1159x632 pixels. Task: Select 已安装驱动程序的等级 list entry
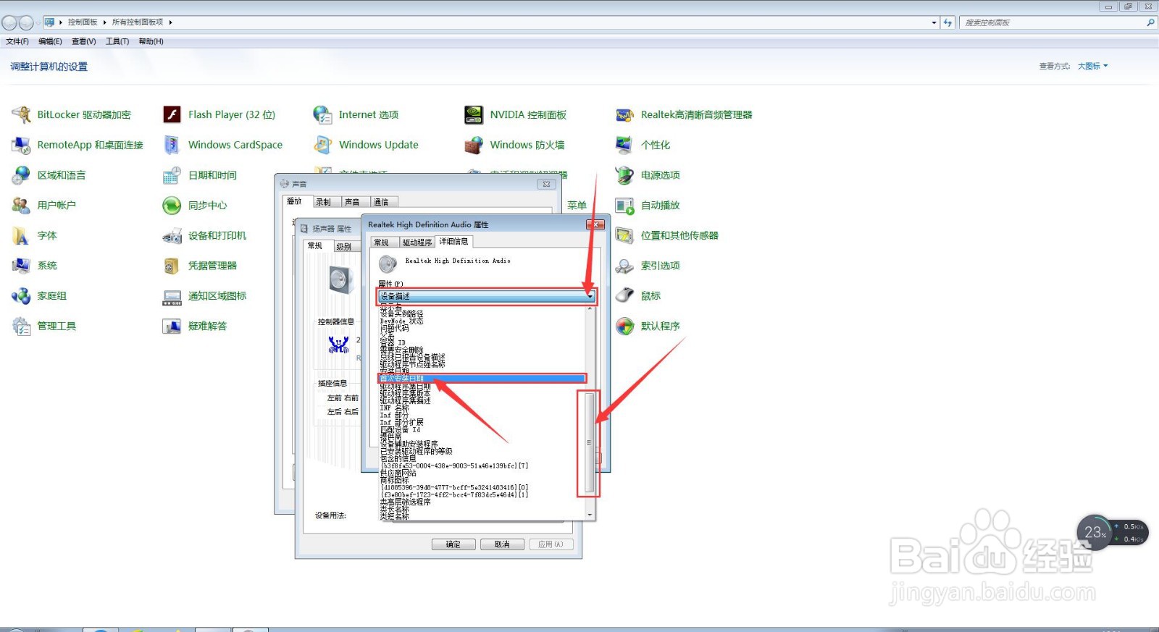click(416, 451)
